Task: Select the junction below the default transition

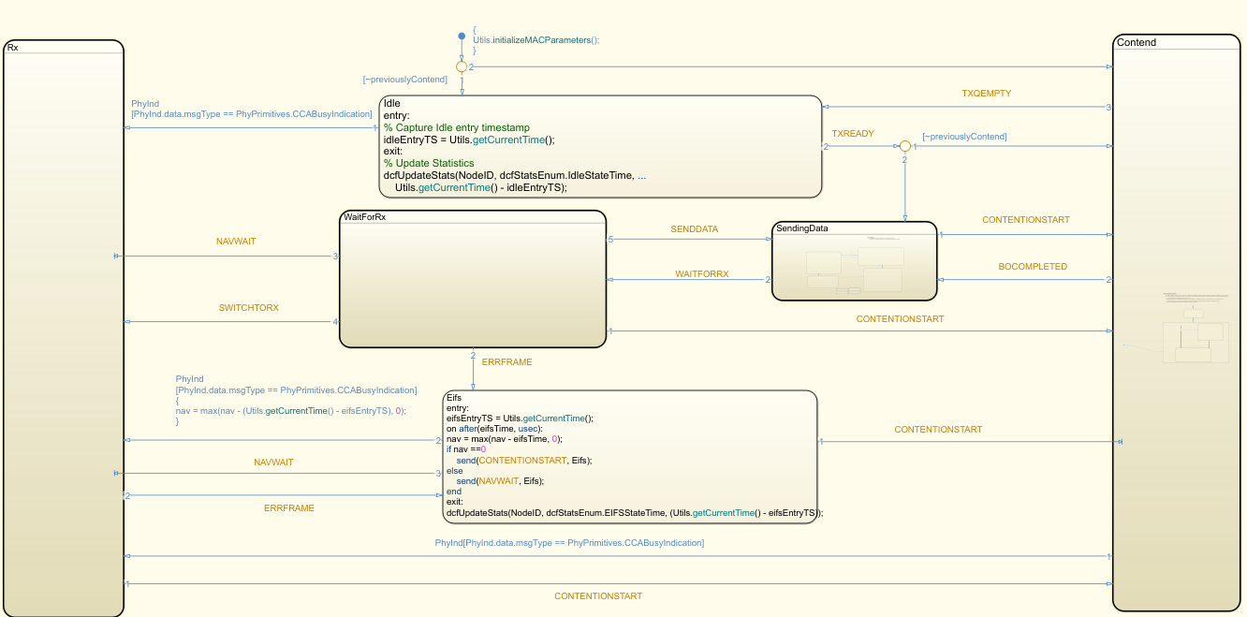Action: click(462, 67)
